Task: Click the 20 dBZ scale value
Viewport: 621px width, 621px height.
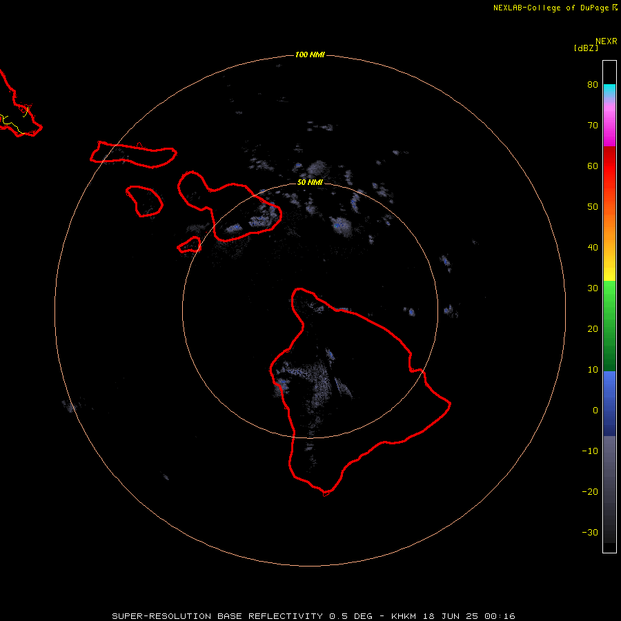Action: [x=593, y=328]
